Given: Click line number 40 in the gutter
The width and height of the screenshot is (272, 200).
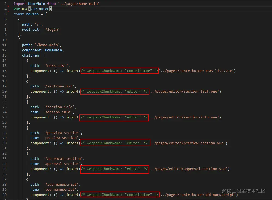Looking at the screenshot, I should click(4, 195).
